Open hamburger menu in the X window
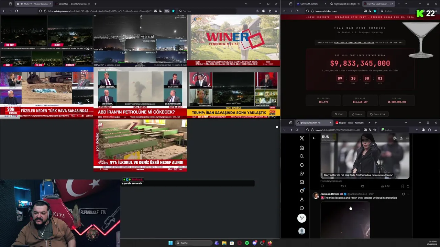Image resolution: width=440 pixels, height=247 pixels. point(436,130)
